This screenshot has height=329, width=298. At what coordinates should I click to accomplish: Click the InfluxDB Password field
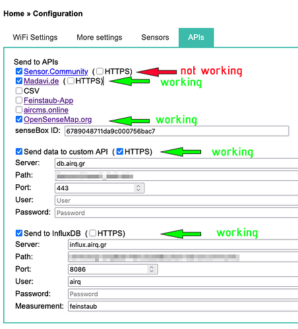coord(183,294)
